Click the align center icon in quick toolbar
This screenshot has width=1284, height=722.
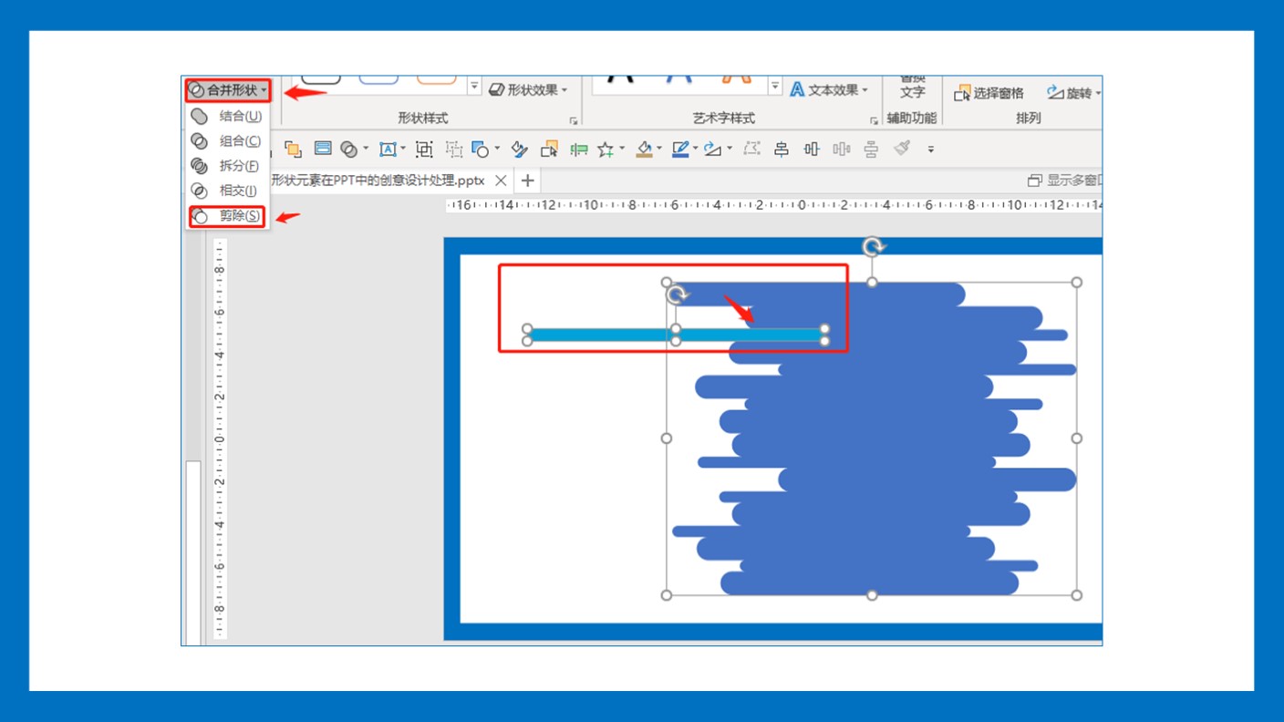pos(782,149)
